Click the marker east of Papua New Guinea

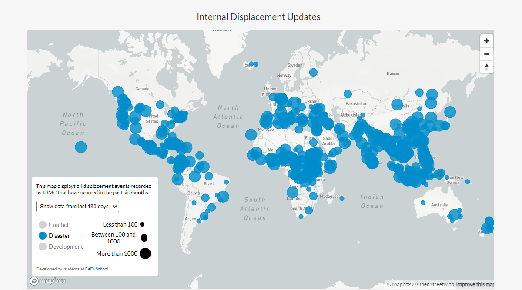click(x=467, y=182)
